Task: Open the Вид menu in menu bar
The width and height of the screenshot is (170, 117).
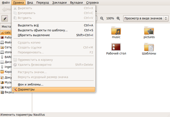Action: (x=30, y=3)
